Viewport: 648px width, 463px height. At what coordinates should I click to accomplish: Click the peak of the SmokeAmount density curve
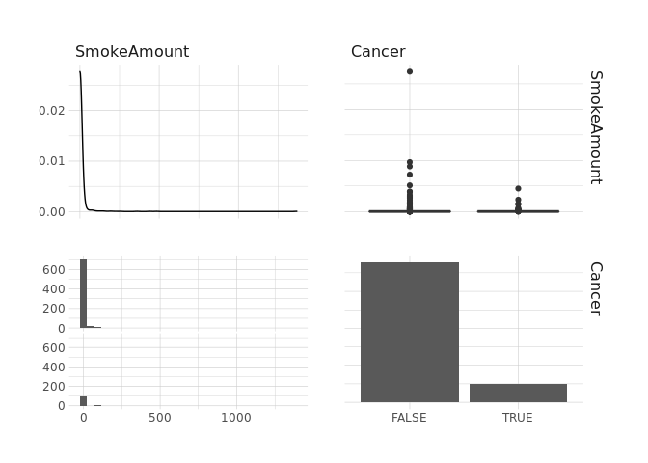[80, 72]
